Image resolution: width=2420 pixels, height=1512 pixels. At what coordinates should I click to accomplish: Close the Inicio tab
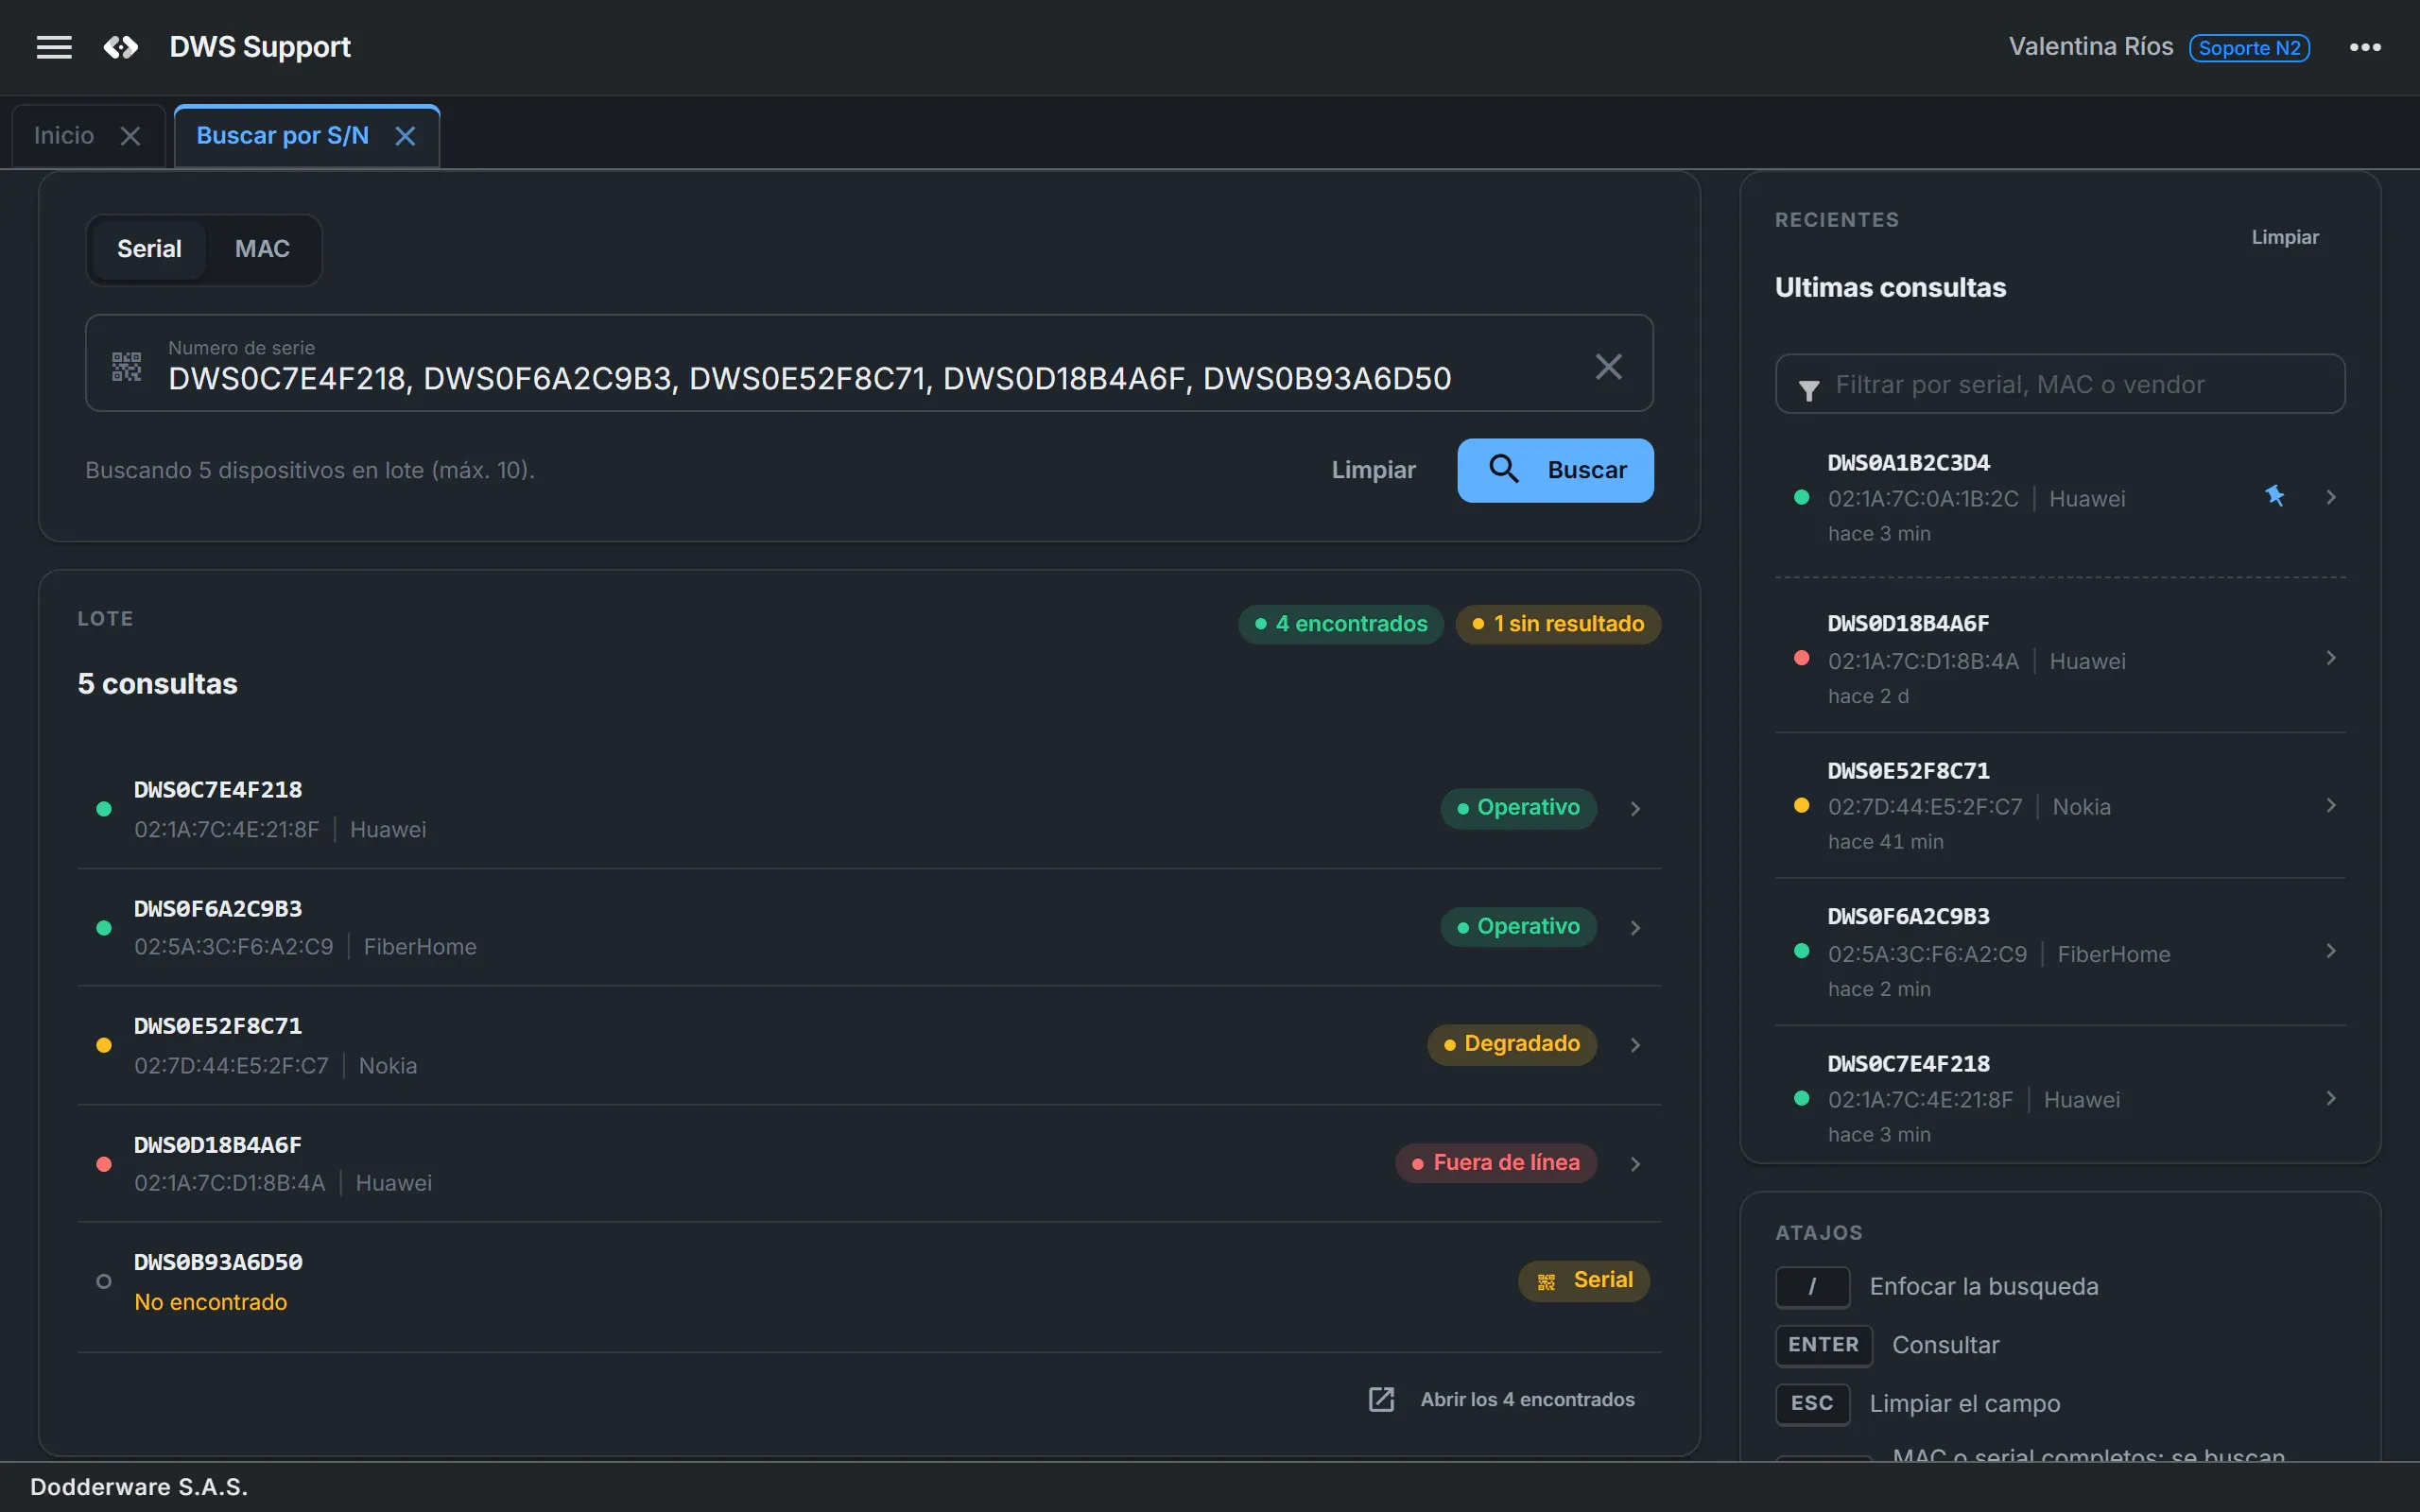(x=130, y=136)
